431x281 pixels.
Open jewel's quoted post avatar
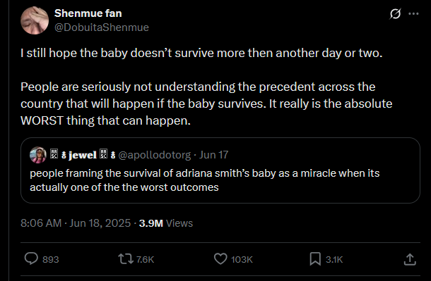pyautogui.click(x=38, y=155)
